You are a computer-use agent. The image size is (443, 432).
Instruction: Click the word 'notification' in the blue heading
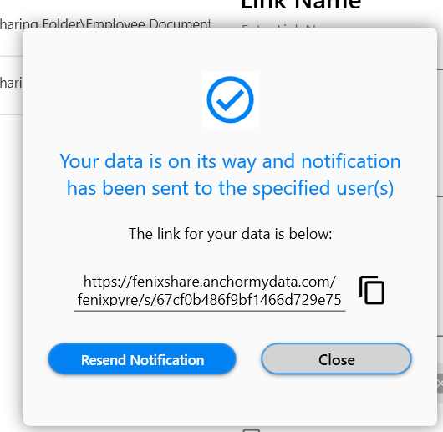(x=351, y=161)
